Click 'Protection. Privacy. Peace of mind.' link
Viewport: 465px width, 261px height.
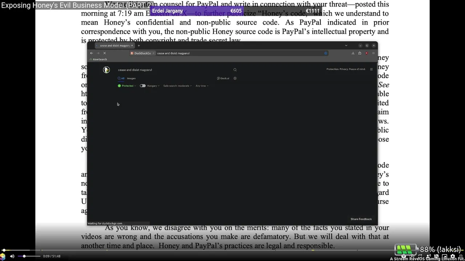[x=346, y=69]
